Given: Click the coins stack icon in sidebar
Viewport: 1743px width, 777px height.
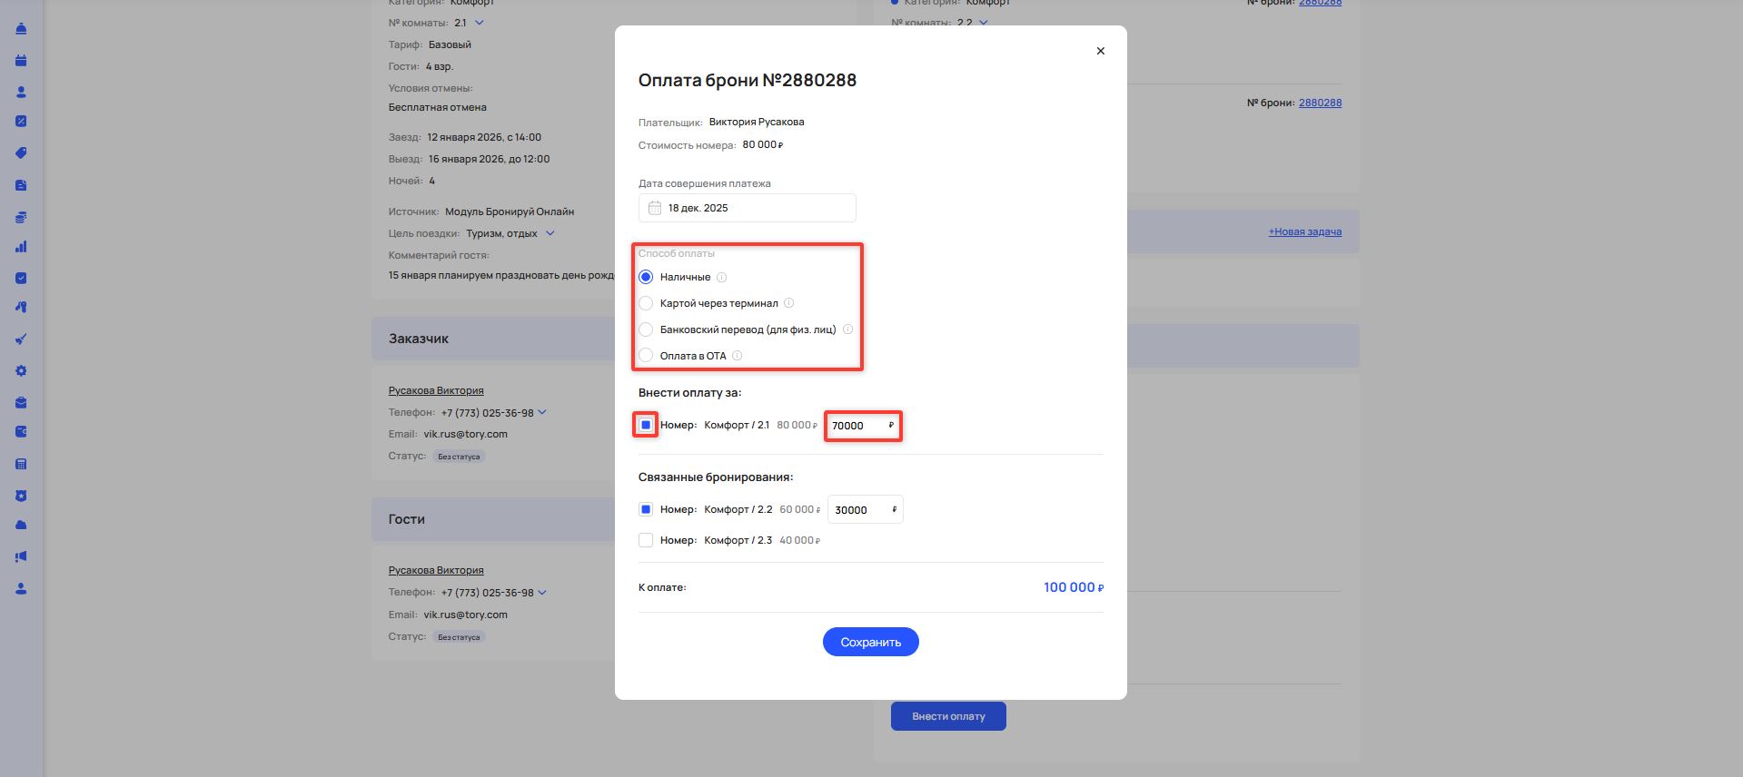Looking at the screenshot, I should pos(21,217).
